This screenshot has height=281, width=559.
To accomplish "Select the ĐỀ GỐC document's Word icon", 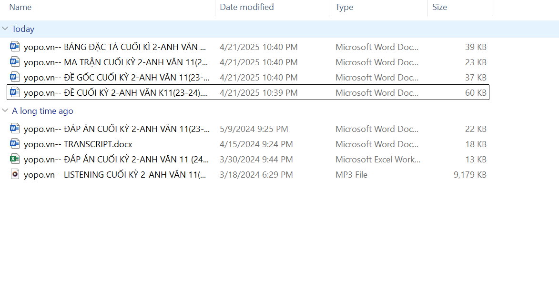I will tap(15, 77).
